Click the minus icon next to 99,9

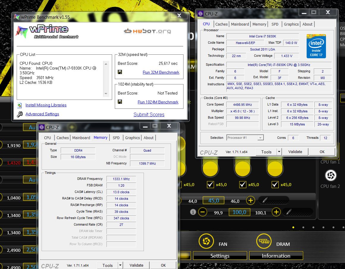[x=203, y=212]
